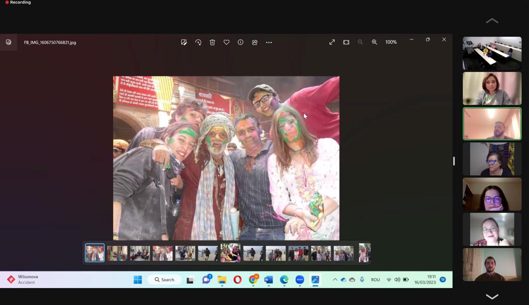This screenshot has height=305, width=529.
Task: Open the Photos gallery icon beside the filename
Action: pos(8,42)
